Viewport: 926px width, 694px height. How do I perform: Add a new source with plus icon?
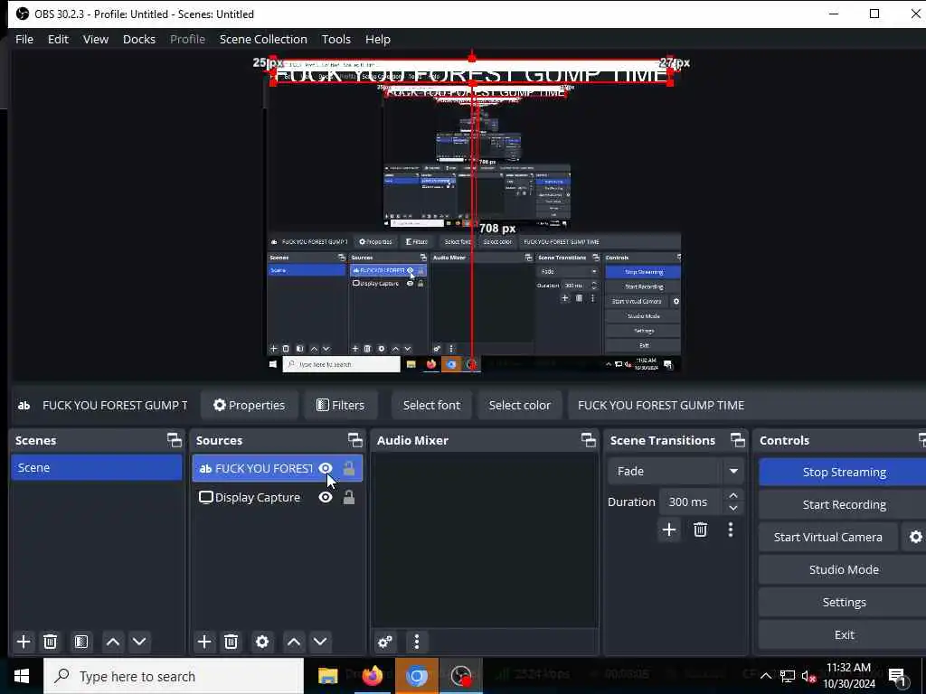click(x=204, y=642)
